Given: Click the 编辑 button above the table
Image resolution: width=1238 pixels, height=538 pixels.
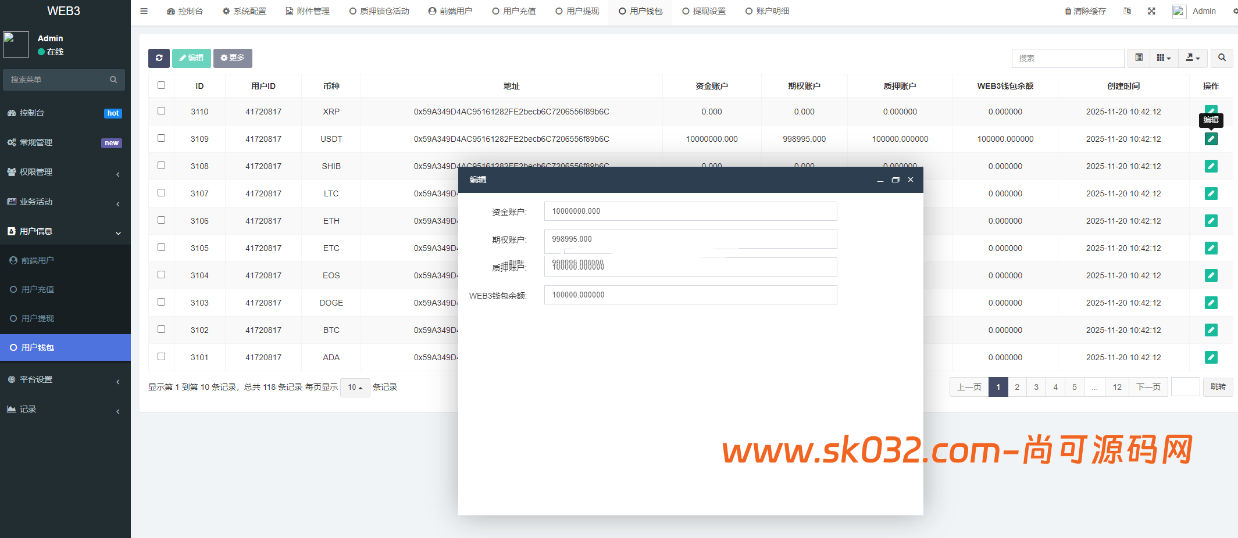Looking at the screenshot, I should [x=191, y=58].
